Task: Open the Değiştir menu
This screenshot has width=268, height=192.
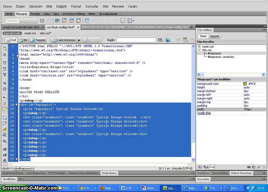Action: [x=61, y=6]
